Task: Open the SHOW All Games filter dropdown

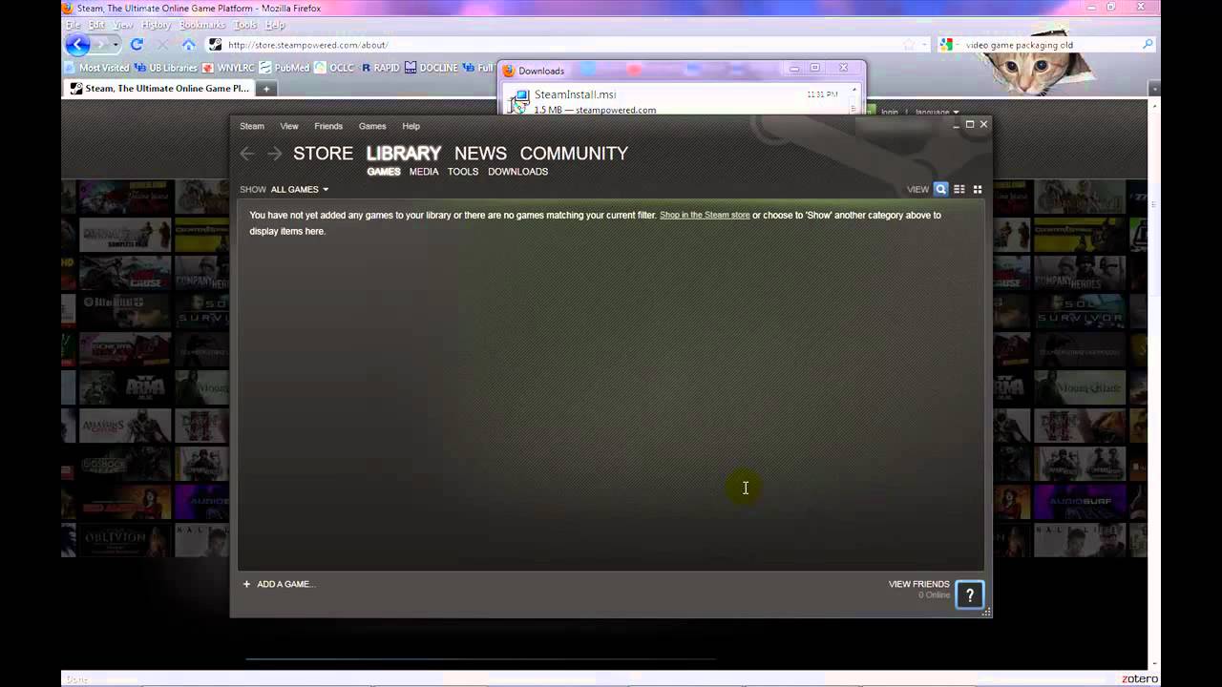Action: point(298,190)
